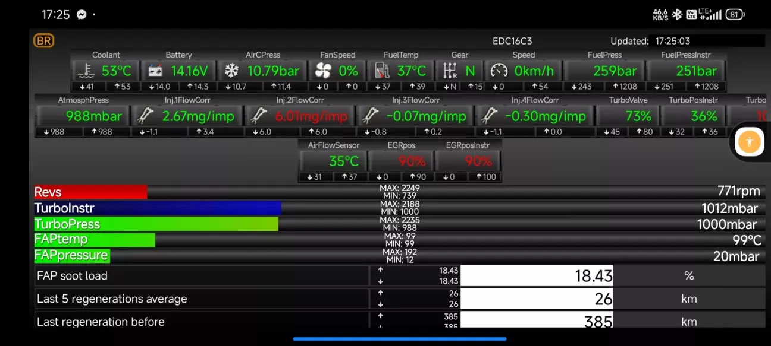Tap the Inj.2FlowCorr injector icon

(x=260, y=116)
